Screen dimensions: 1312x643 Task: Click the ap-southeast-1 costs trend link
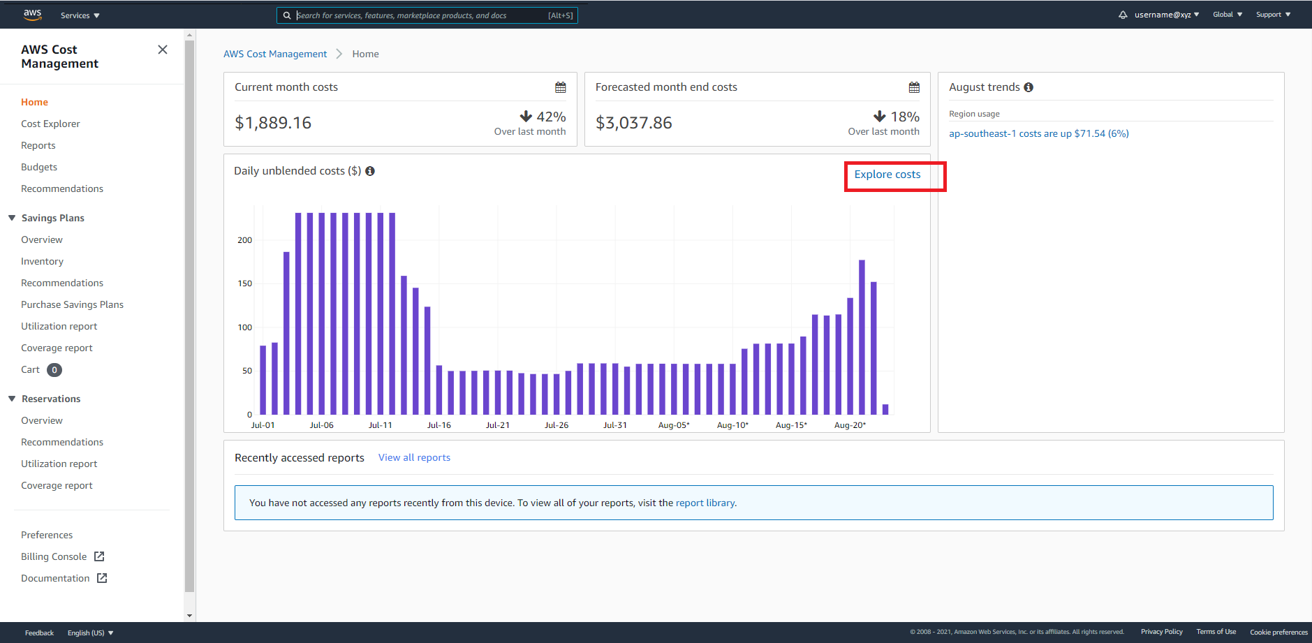coord(1039,133)
